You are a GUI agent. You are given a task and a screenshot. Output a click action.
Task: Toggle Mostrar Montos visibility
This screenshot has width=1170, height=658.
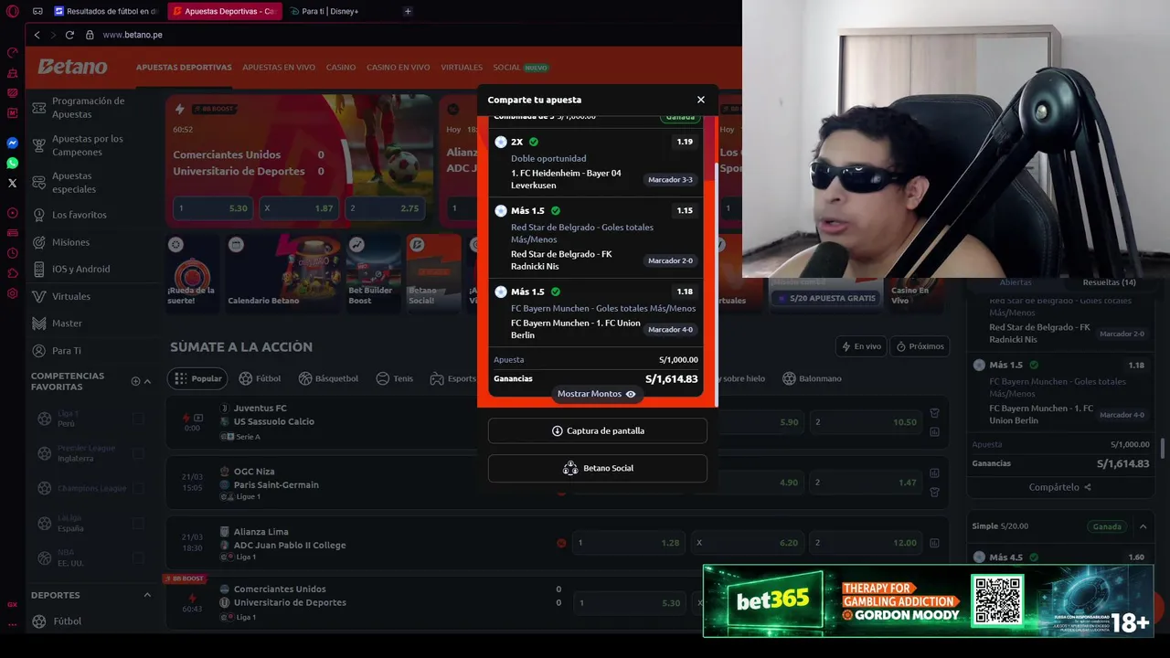tap(597, 394)
